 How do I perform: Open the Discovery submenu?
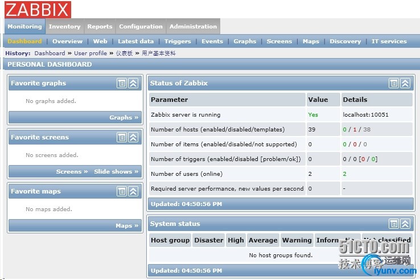[x=345, y=42]
